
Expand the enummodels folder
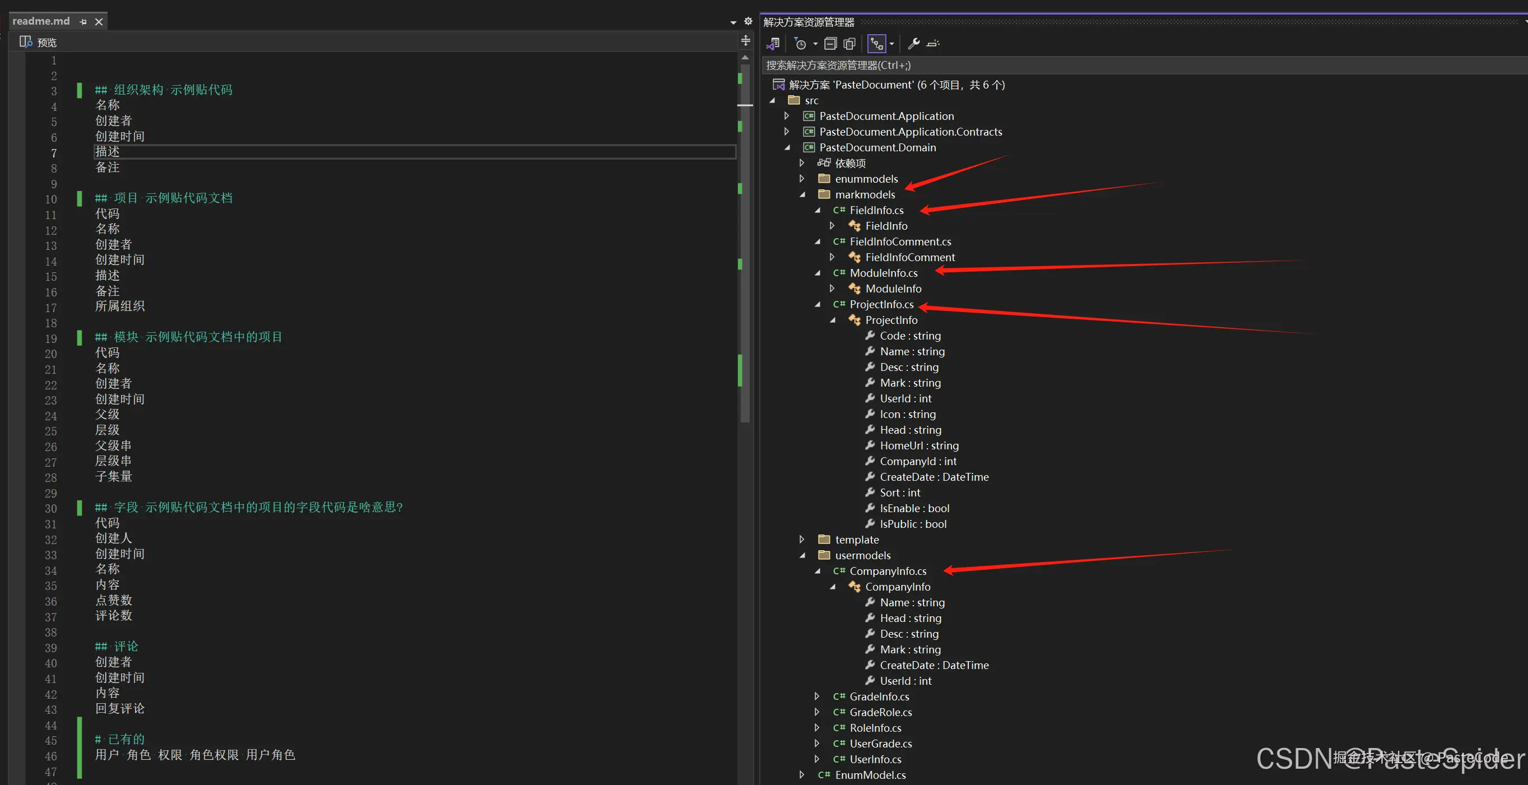(x=802, y=179)
